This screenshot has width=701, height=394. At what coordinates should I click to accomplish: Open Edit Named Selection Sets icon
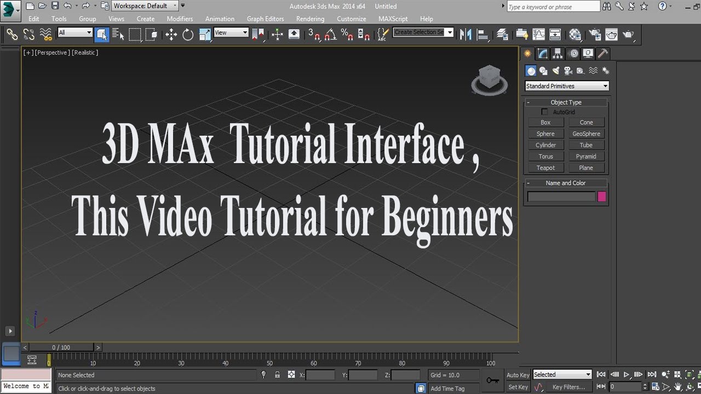(383, 34)
